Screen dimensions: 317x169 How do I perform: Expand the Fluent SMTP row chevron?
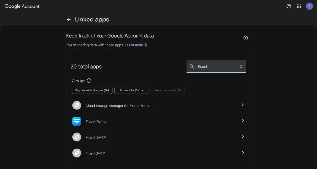(x=243, y=137)
